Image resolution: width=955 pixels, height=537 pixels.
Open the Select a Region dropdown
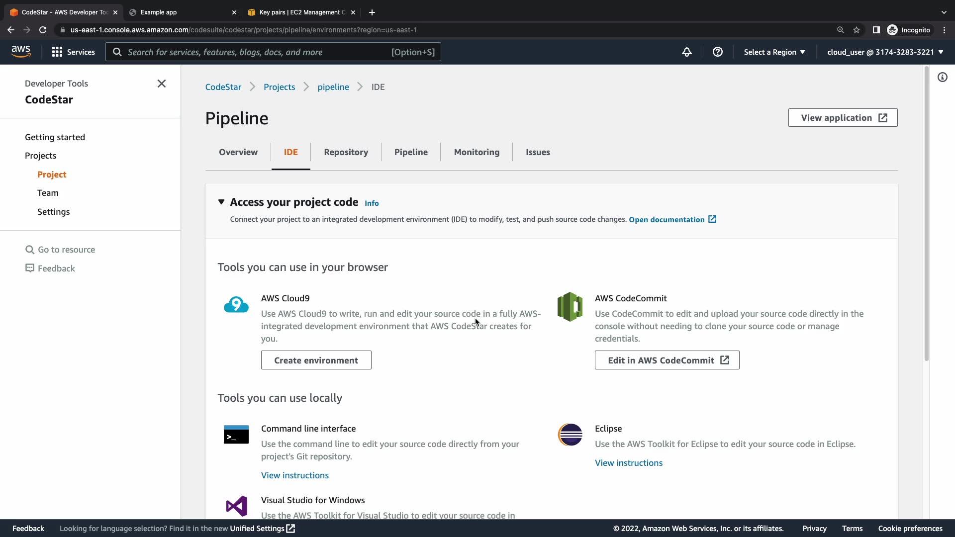774,52
